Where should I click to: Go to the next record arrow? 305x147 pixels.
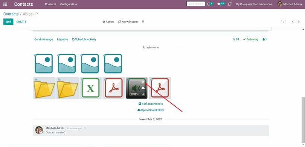tap(298, 21)
